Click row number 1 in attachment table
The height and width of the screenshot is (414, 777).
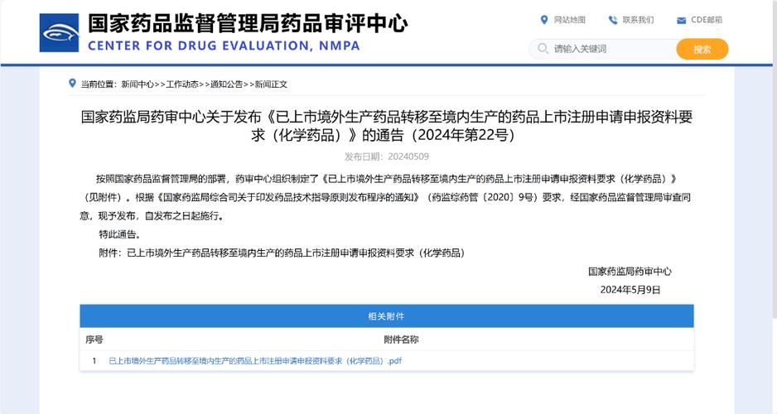point(94,361)
